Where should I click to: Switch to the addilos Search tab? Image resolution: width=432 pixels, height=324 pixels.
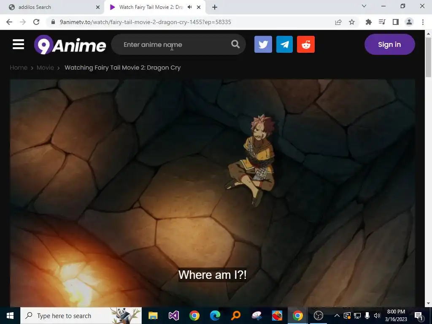(x=52, y=7)
